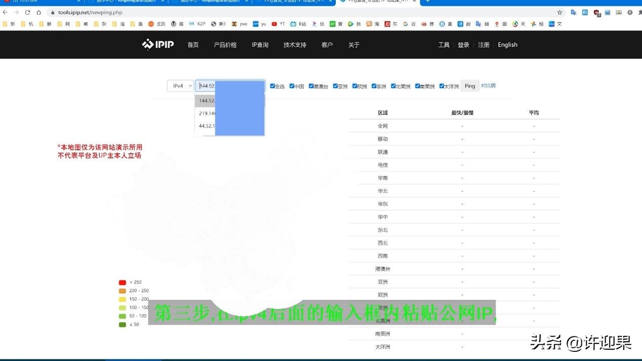The height and width of the screenshot is (361, 642).
Task: Open the 腾 Tencent video bookmark
Action: (x=354, y=24)
